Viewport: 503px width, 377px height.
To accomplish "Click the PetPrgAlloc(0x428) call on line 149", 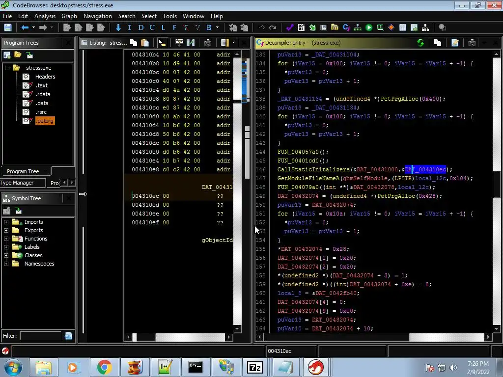I will click(x=410, y=196).
